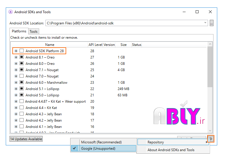Open the Android SDK Location dropdown
Image resolution: width=225 pixels, height=160 pixels.
pyautogui.click(x=205, y=23)
